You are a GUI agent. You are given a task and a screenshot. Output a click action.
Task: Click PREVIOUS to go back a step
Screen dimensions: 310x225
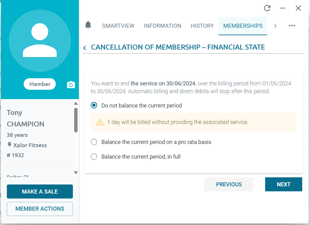tap(229, 184)
